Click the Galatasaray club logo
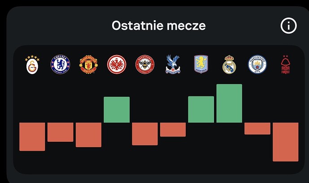 tap(32, 65)
